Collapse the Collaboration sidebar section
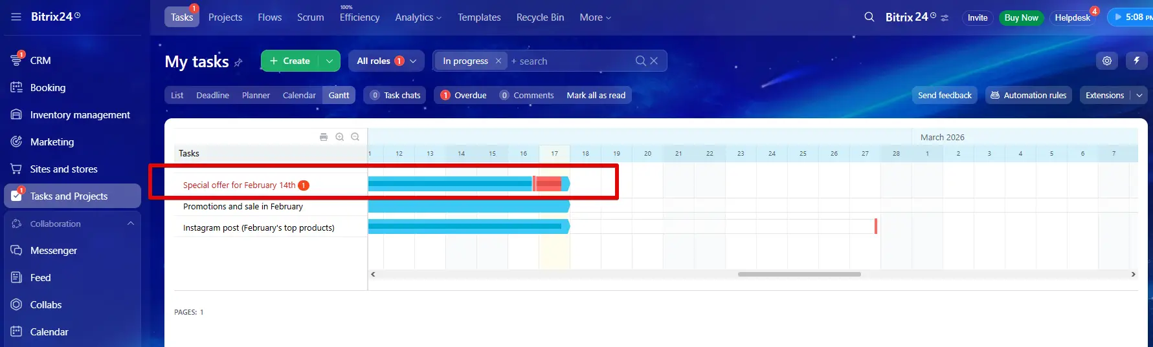 coord(131,224)
